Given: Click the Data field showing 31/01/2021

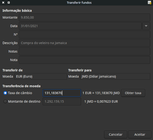Looking at the screenshot, I should point(80,26).
